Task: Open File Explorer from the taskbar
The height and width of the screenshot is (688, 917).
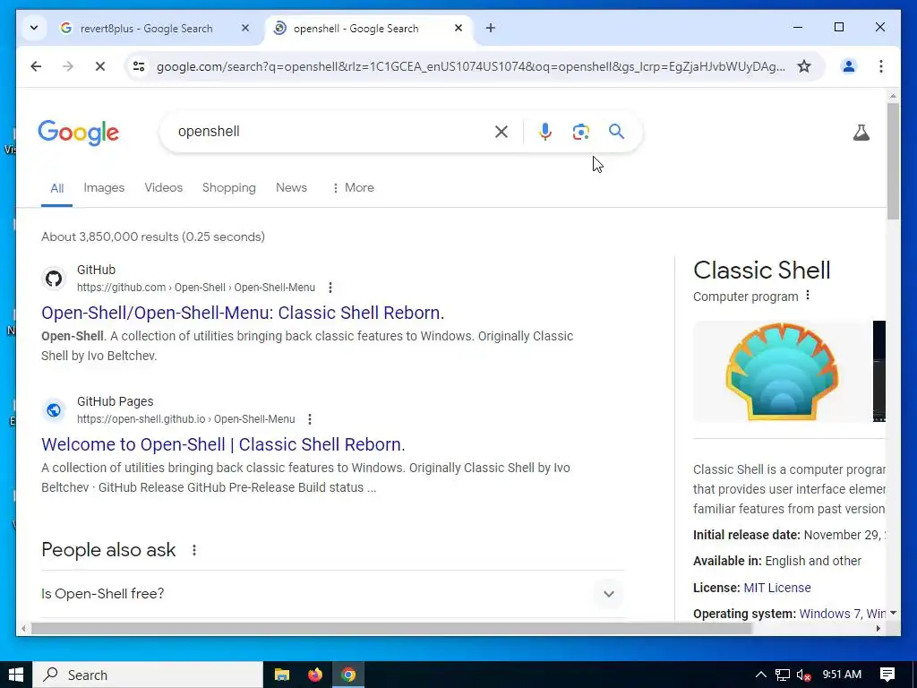Action: tap(282, 675)
